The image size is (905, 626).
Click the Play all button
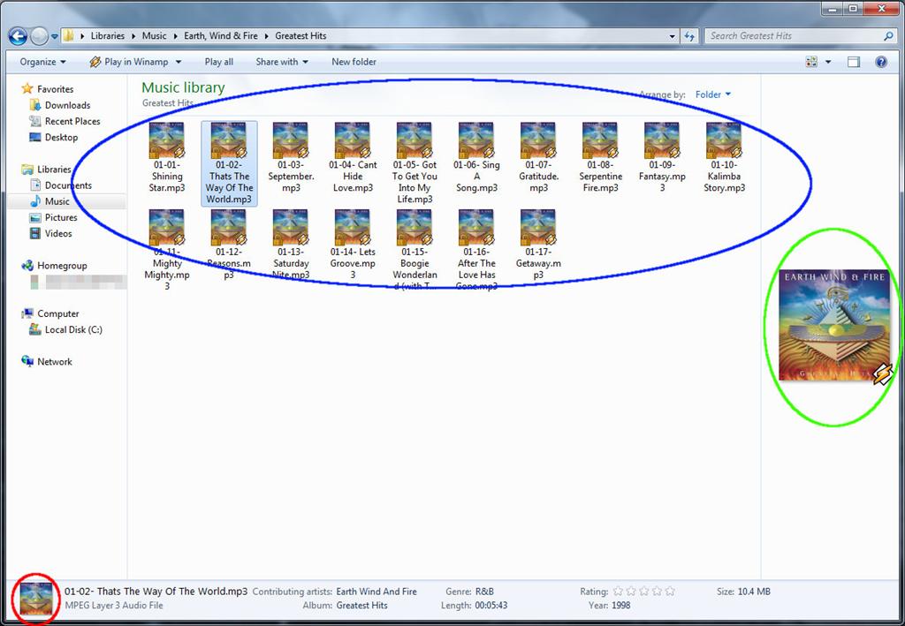[x=219, y=62]
